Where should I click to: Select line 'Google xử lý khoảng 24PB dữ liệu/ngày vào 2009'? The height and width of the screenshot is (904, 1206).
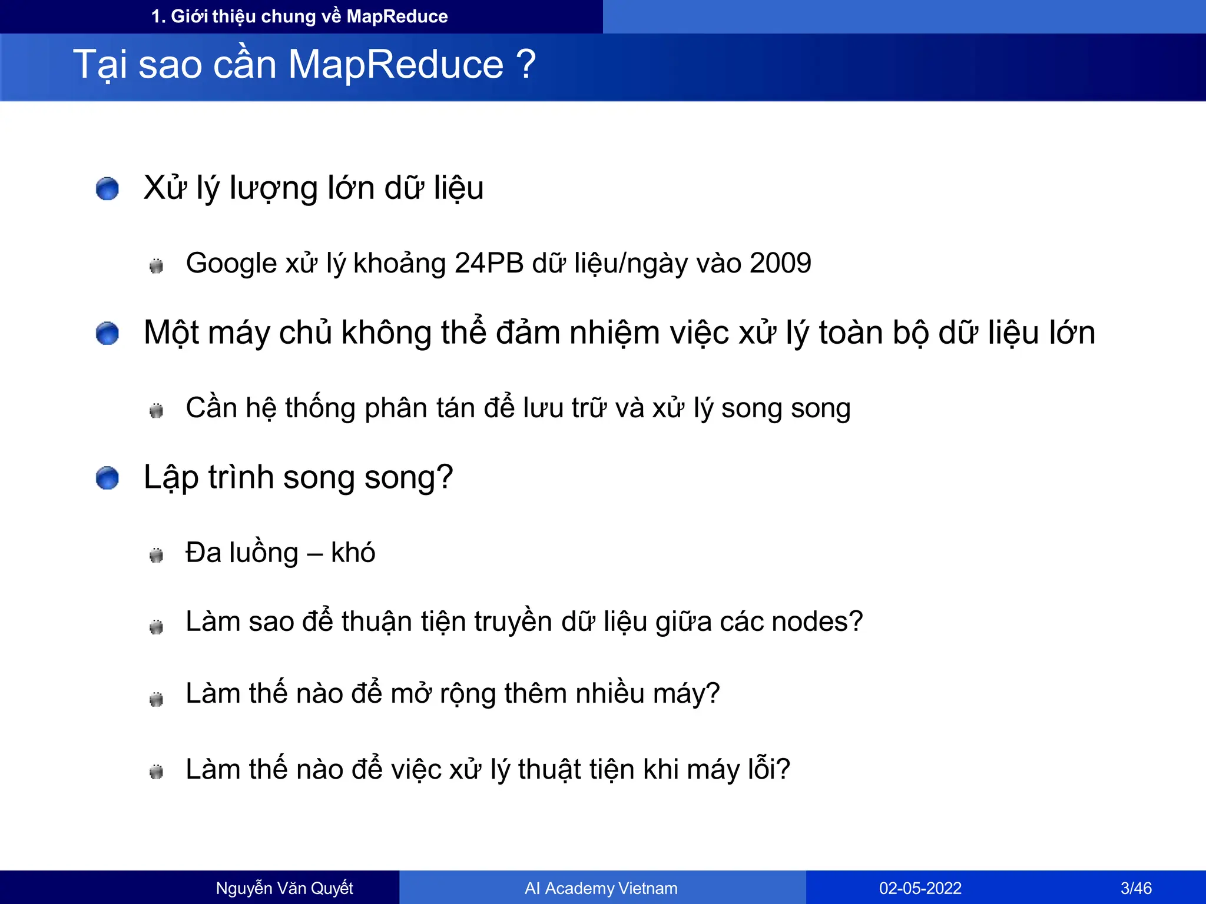tap(498, 263)
